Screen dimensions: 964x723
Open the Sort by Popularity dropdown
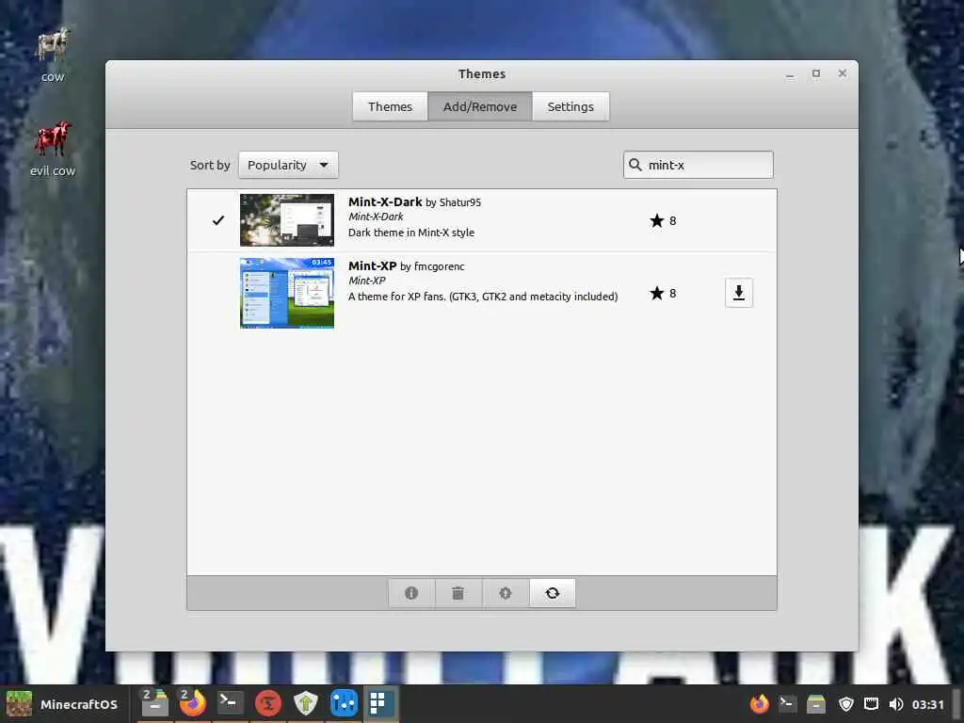288,165
